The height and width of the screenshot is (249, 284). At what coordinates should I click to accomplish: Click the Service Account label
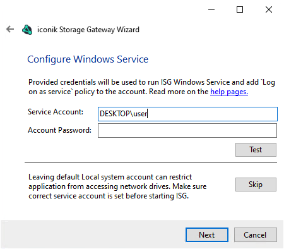[x=56, y=112]
